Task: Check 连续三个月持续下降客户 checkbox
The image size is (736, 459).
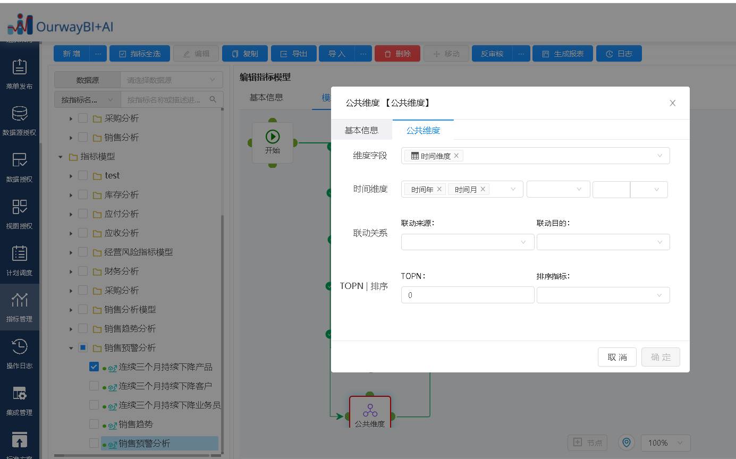Action: (x=94, y=386)
